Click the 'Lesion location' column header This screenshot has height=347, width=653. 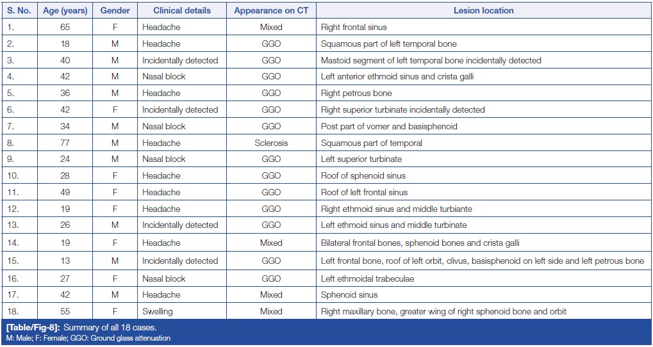[483, 11]
